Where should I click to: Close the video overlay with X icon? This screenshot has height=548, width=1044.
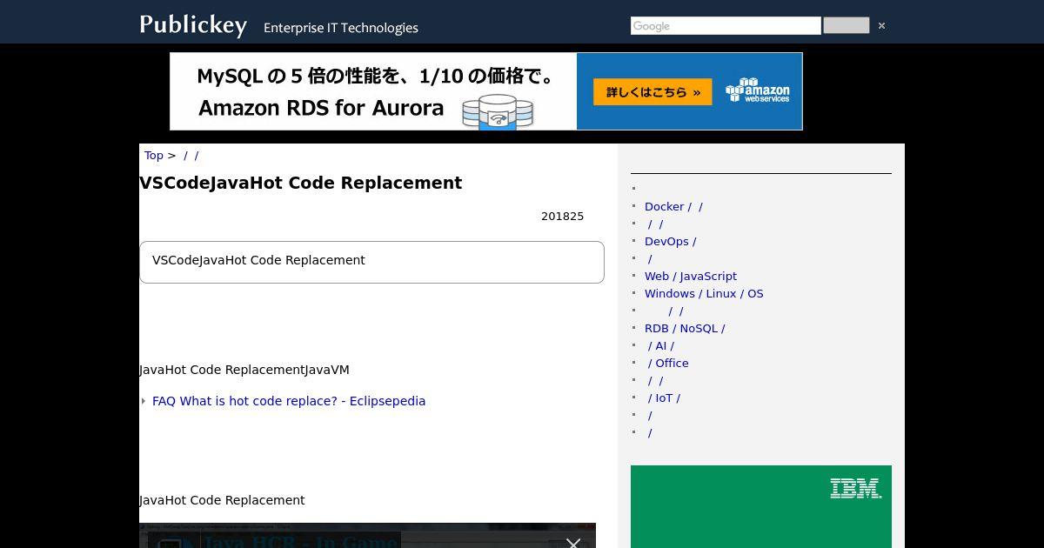click(x=572, y=544)
